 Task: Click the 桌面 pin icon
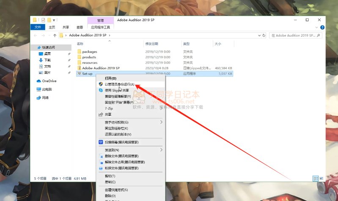tap(69, 54)
